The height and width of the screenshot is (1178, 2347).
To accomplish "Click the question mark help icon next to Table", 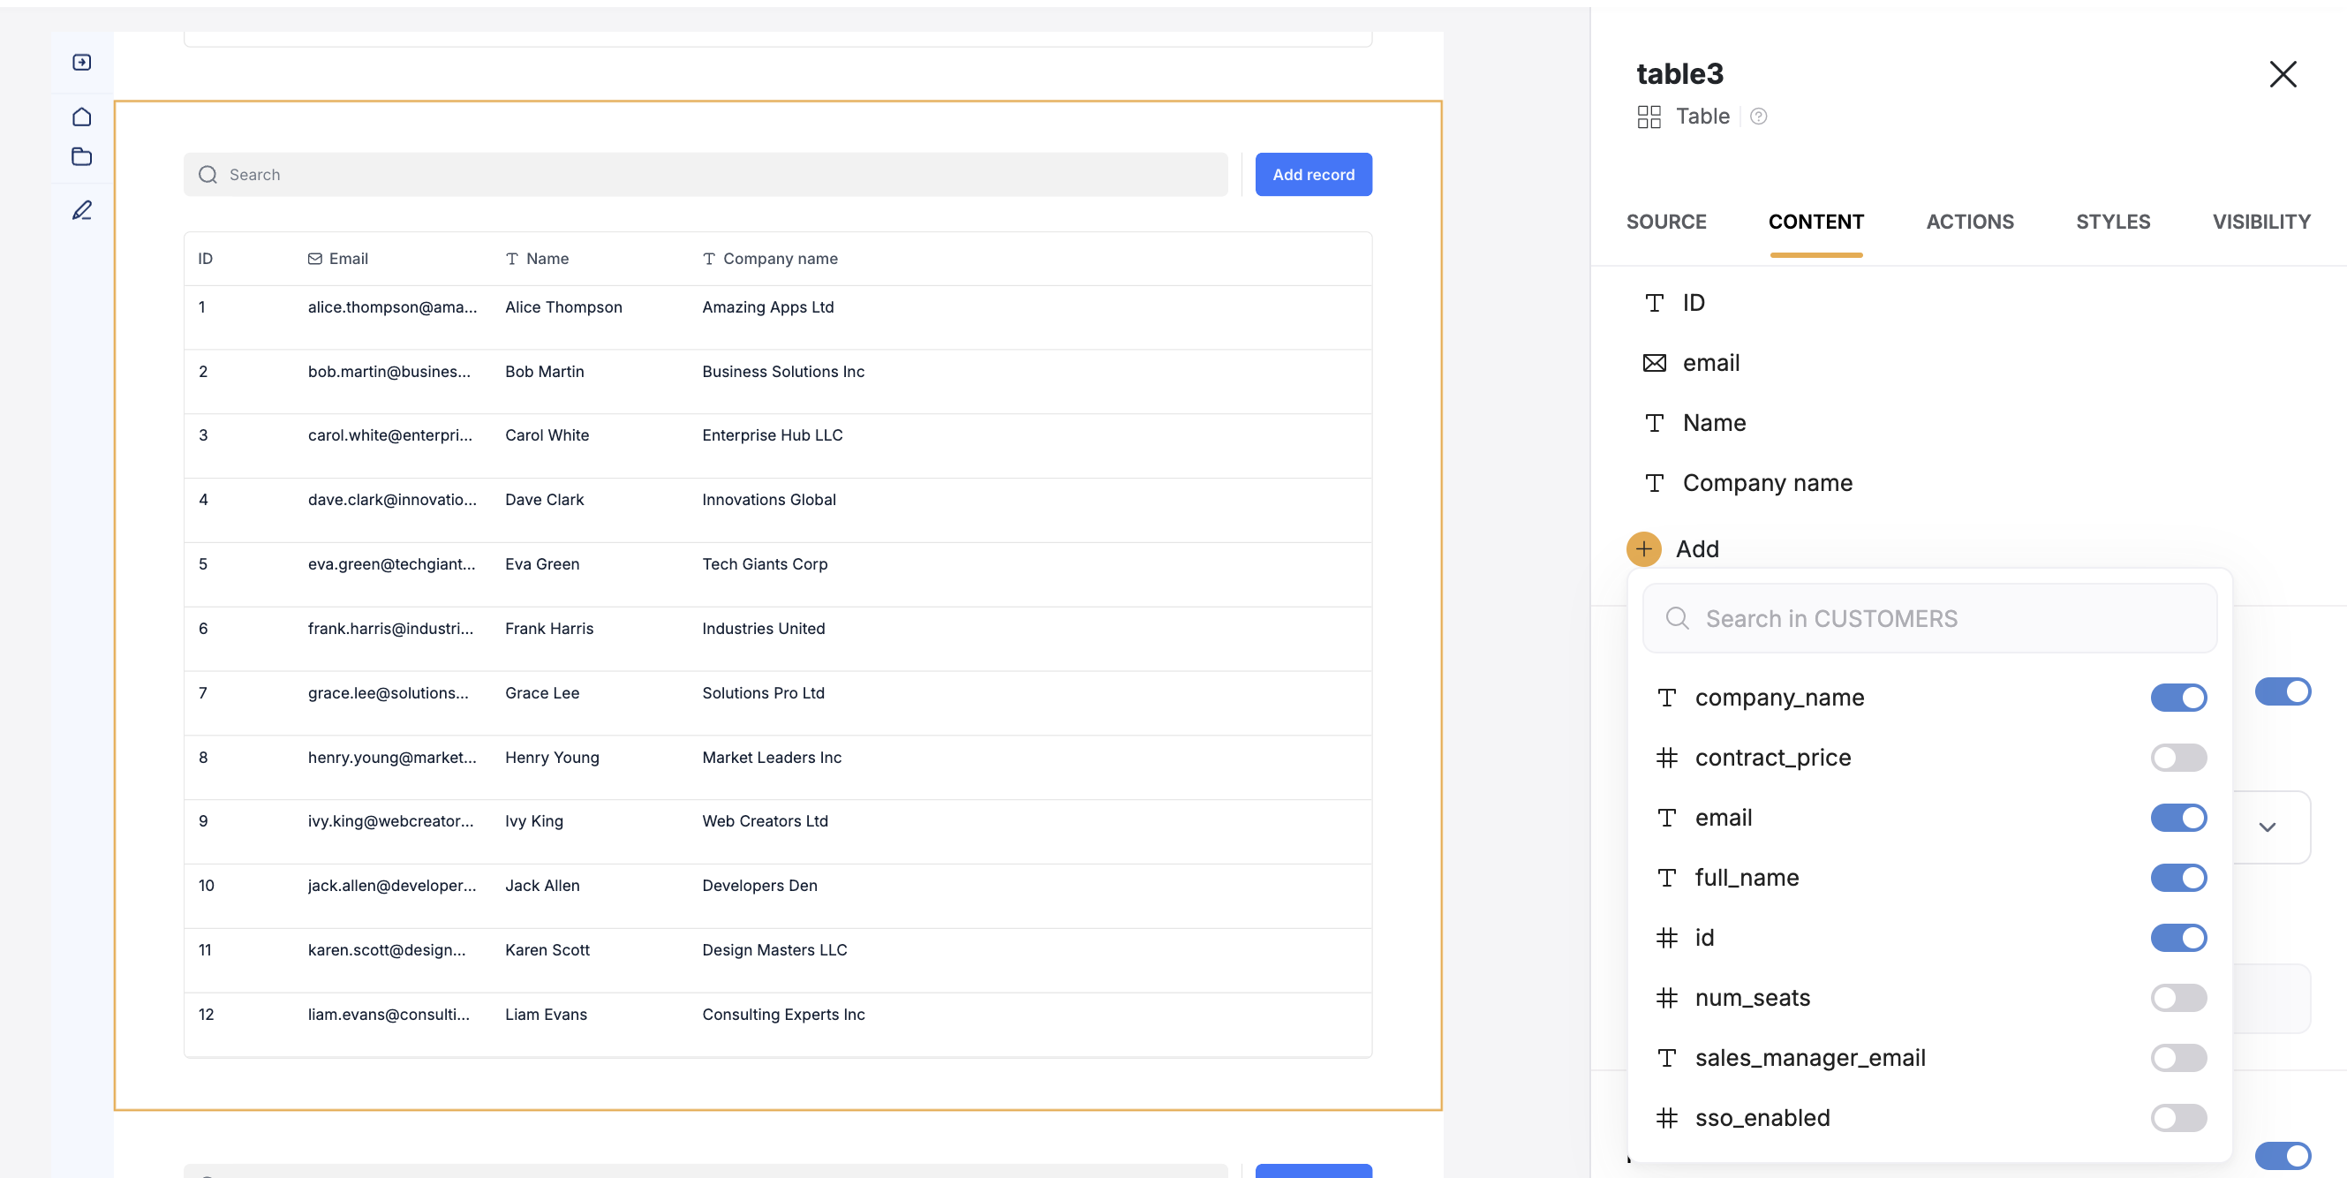I will pyautogui.click(x=1759, y=116).
